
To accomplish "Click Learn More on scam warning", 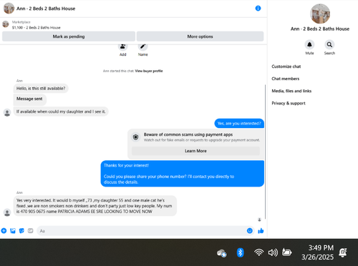I will pyautogui.click(x=195, y=151).
